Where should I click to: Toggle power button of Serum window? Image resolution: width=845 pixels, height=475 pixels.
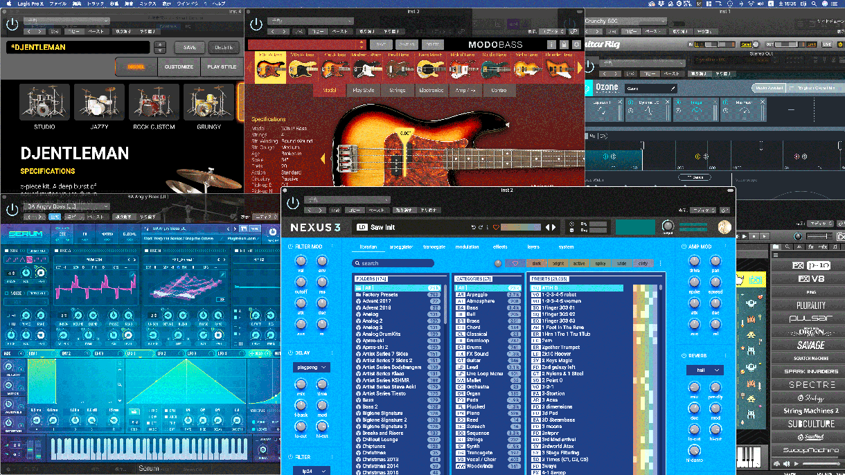[x=12, y=210]
